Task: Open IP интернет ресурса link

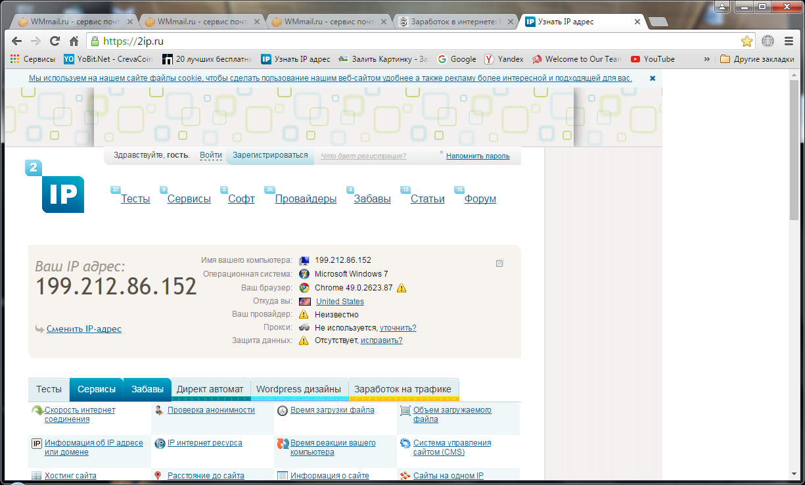Action: tap(205, 444)
